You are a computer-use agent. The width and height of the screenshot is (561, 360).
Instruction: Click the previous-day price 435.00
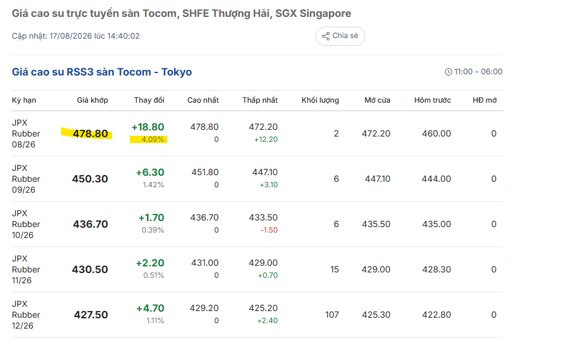pos(436,225)
